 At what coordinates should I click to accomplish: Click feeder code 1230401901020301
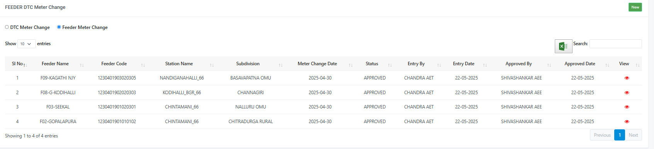coord(117,107)
